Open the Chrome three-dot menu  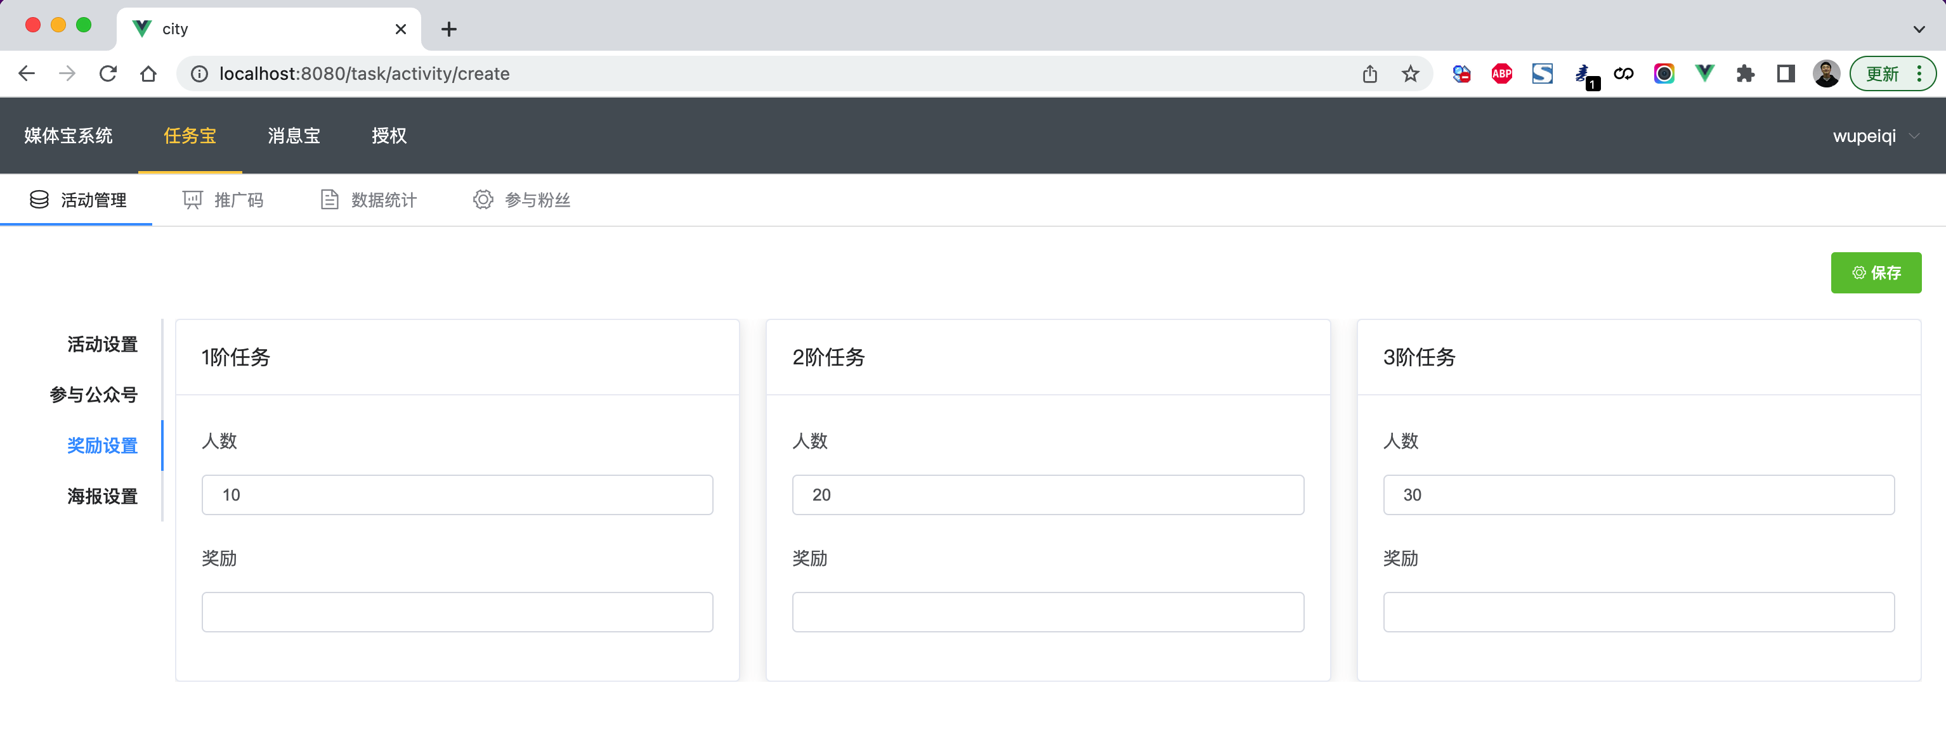(x=1919, y=74)
